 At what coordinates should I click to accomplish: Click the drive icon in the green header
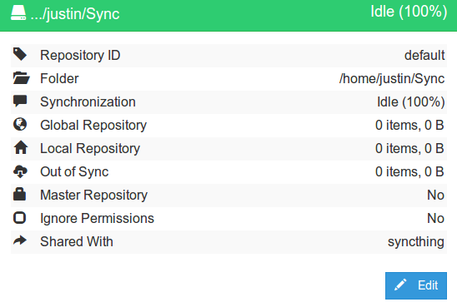pyautogui.click(x=18, y=12)
